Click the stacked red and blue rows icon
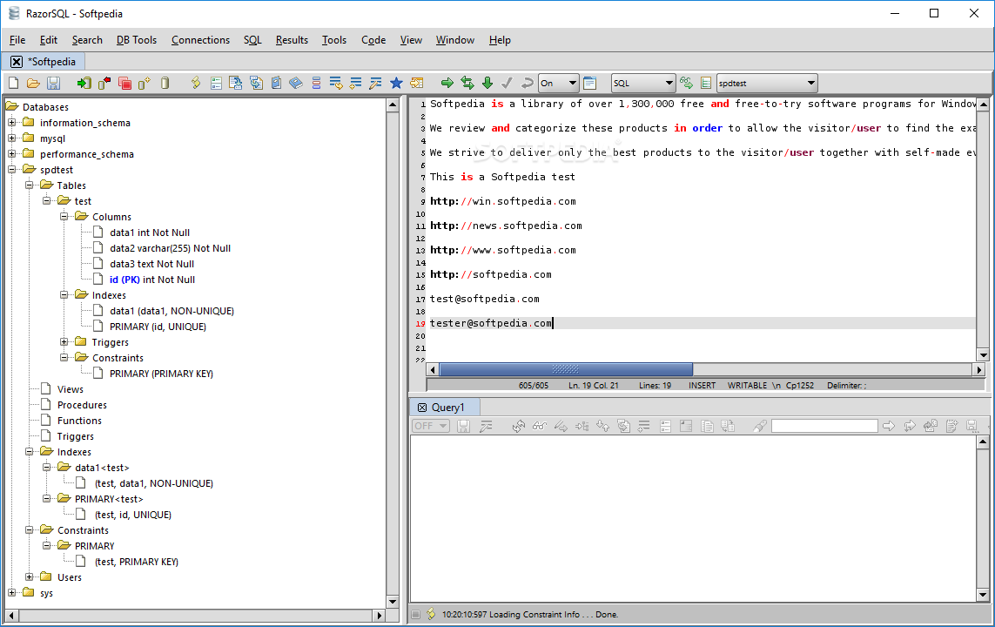Viewport: 995px width, 627px height. click(x=316, y=83)
